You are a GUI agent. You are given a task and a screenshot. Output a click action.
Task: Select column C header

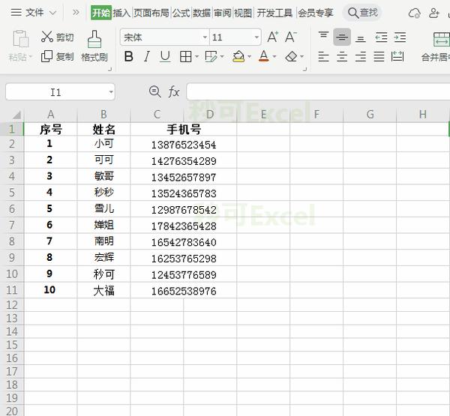tap(157, 115)
